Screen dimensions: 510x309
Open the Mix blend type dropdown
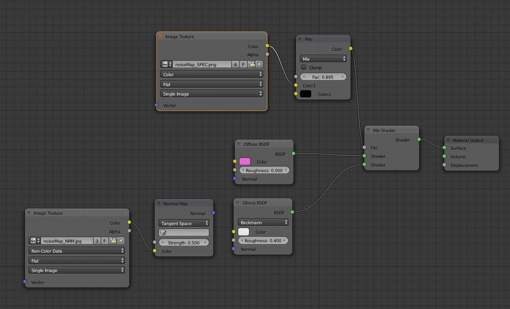point(323,59)
